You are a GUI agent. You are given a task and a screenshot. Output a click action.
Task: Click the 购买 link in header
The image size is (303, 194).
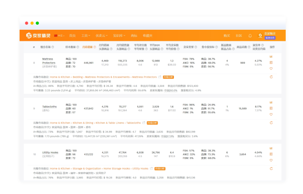pos(227,36)
